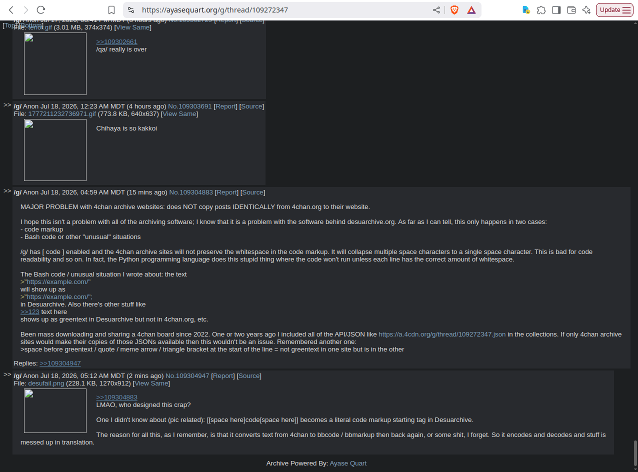
Task: Click the >> marker beside post 109304947
Action: pyautogui.click(x=7, y=374)
